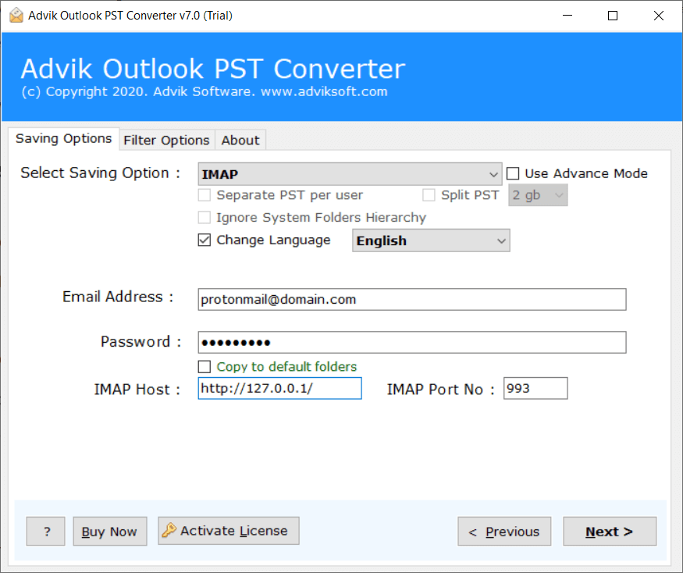The image size is (683, 573).
Task: Enable Use Advance Mode checkbox
Action: coord(513,173)
